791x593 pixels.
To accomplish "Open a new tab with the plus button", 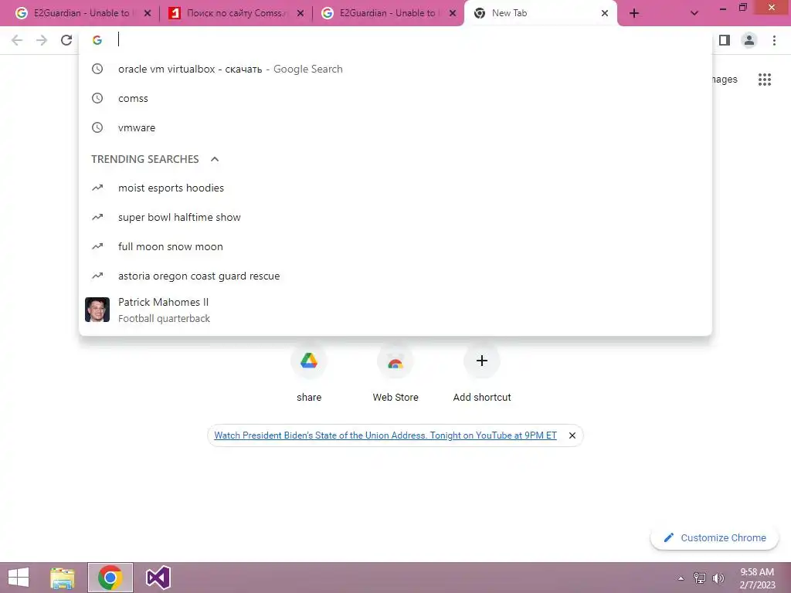I will (634, 13).
